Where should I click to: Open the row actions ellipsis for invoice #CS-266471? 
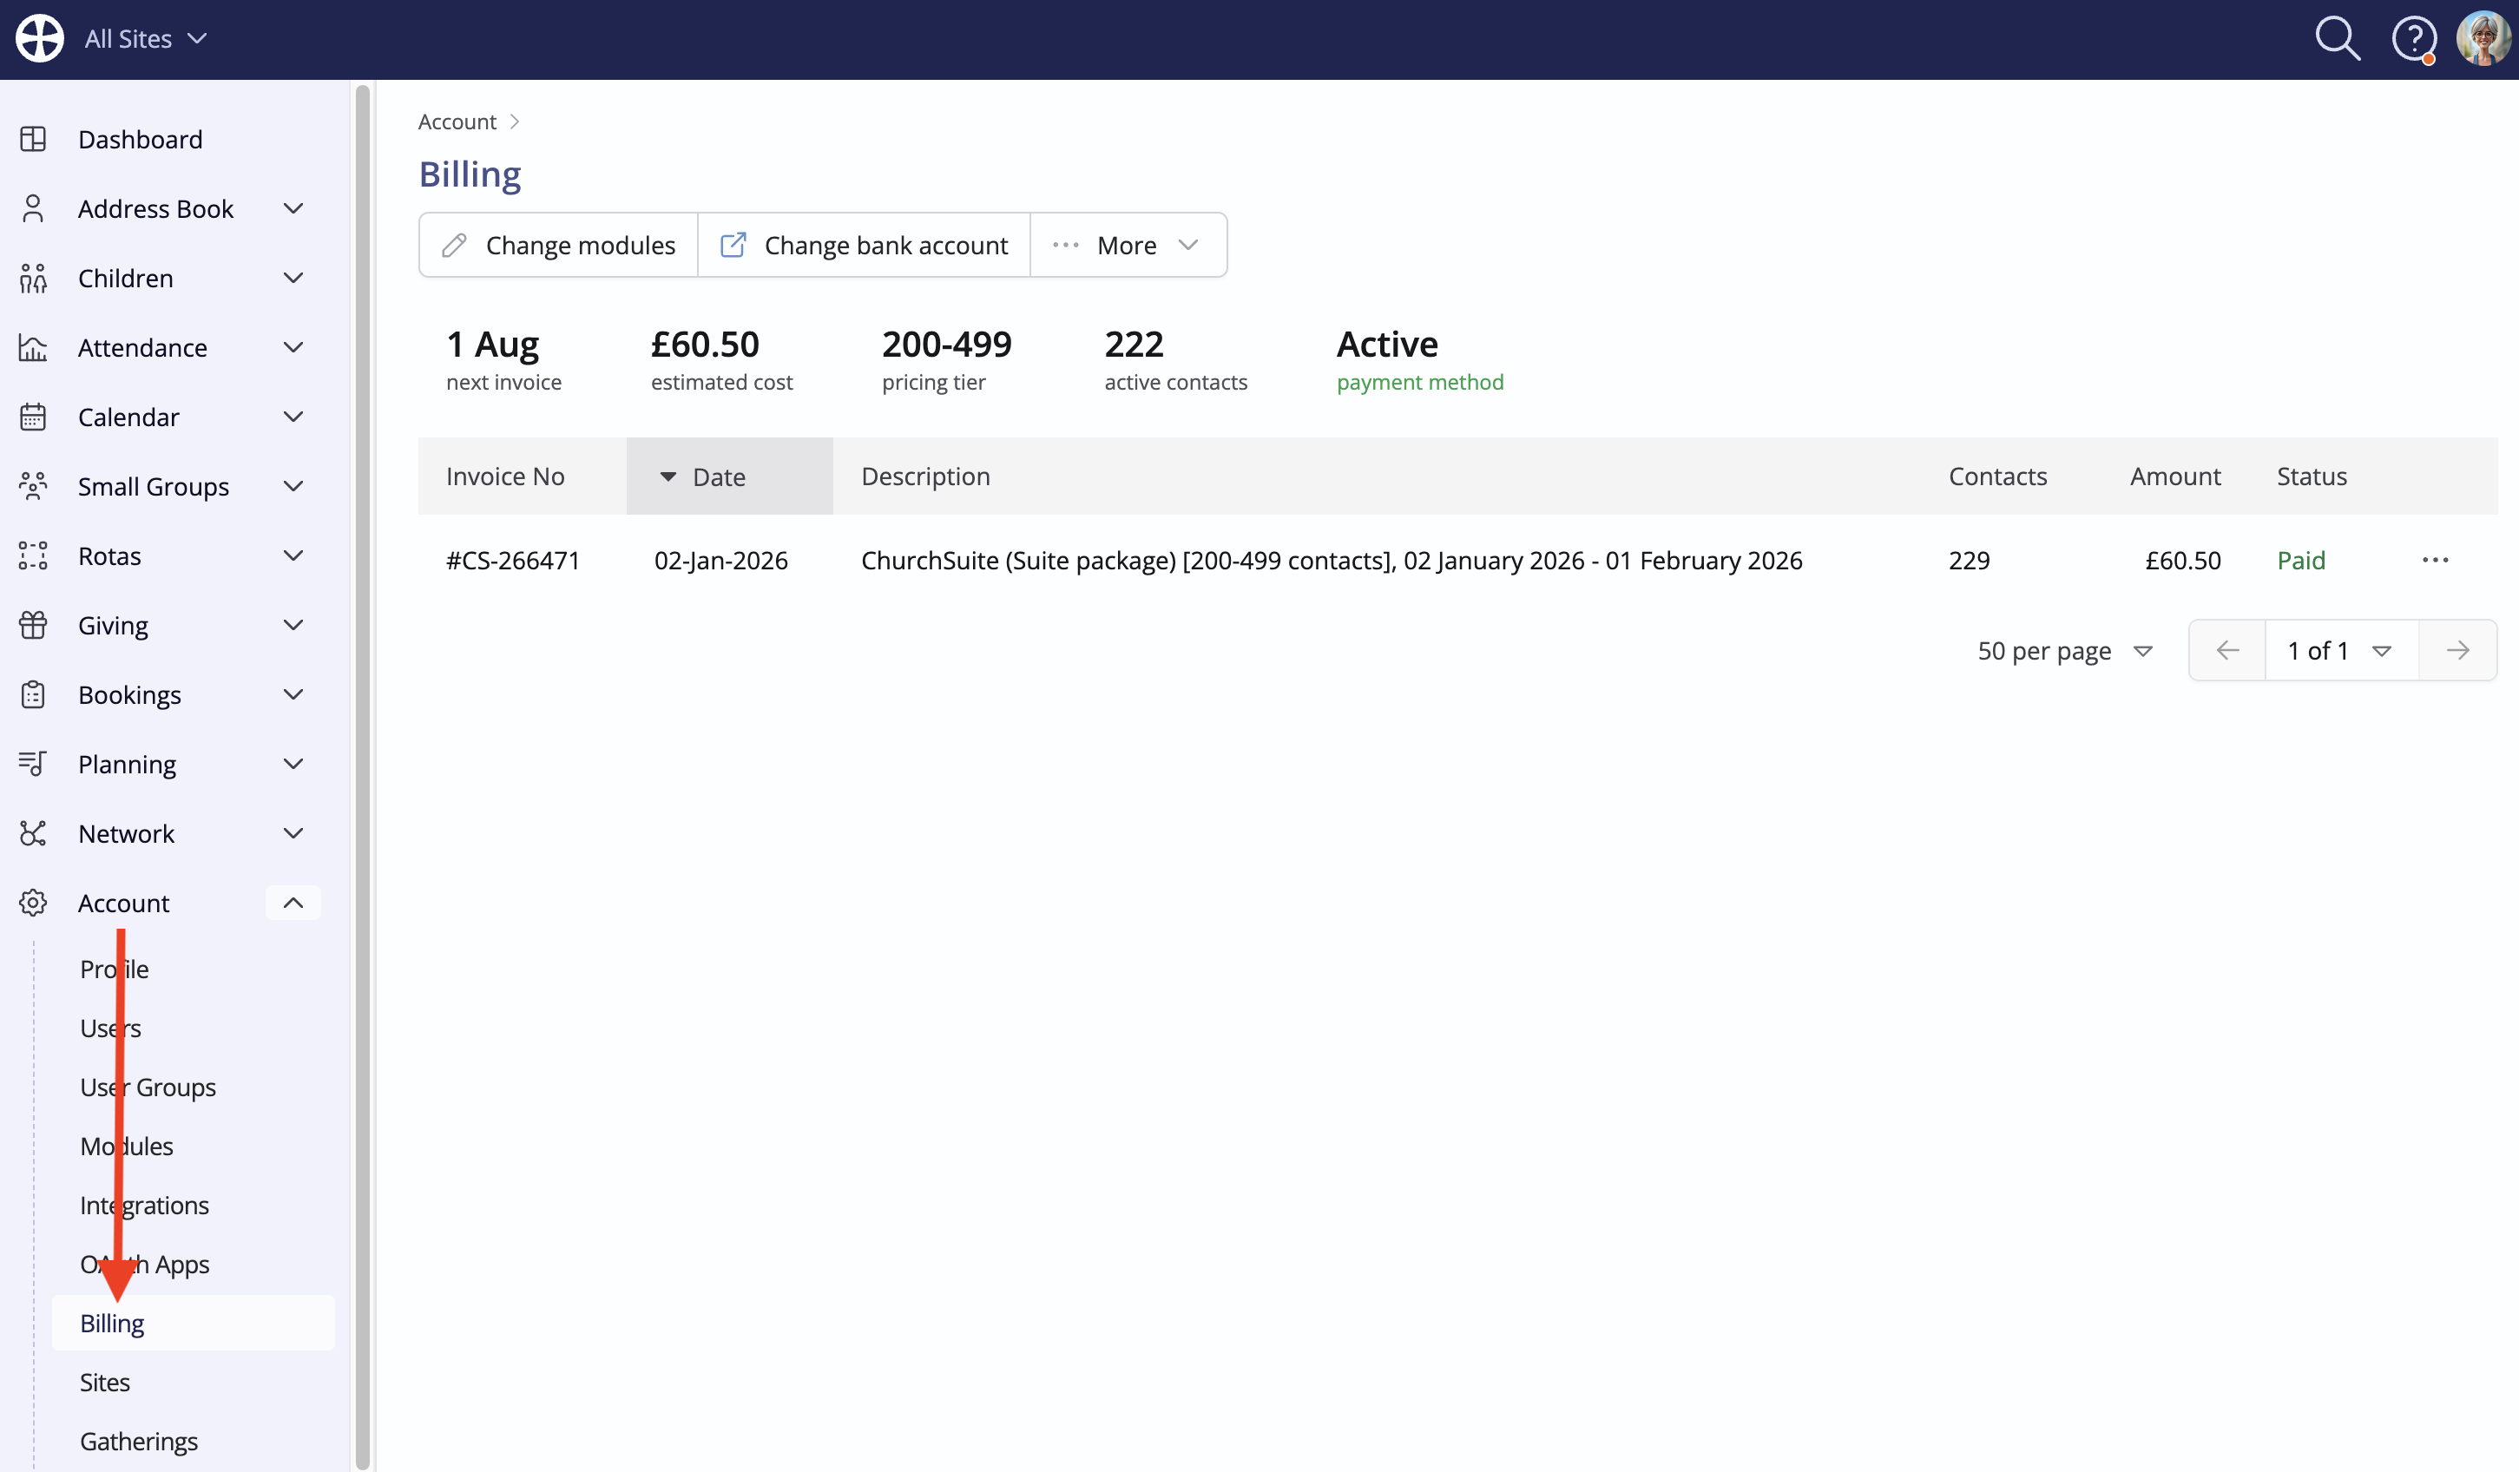tap(2435, 561)
